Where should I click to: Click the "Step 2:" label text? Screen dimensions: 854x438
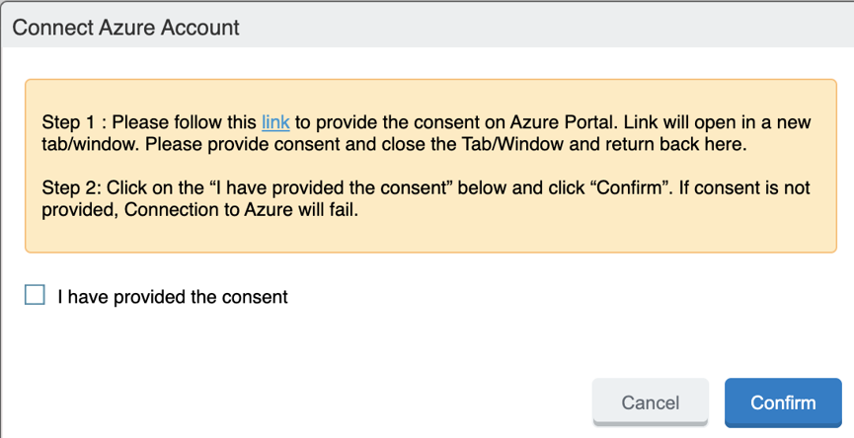coord(71,186)
